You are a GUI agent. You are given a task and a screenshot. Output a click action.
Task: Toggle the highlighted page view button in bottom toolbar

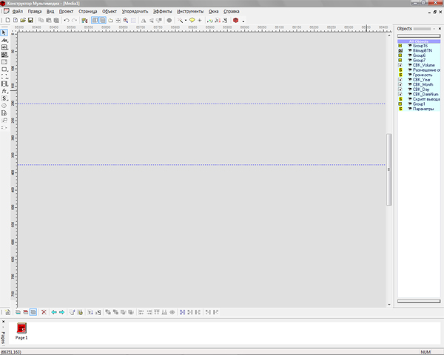[x=33, y=312]
